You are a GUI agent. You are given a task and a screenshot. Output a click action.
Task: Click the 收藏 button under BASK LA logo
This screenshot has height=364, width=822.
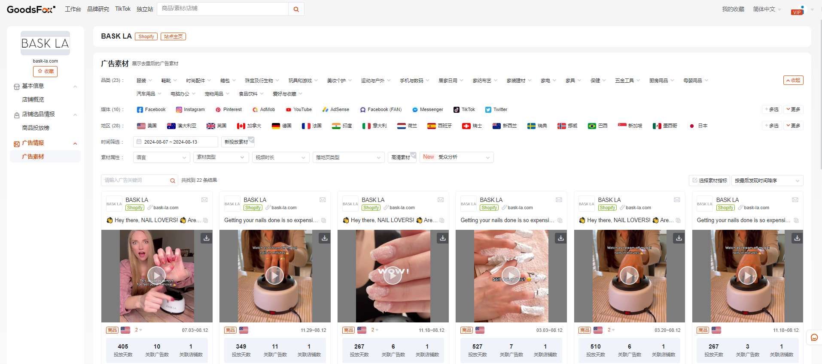click(x=45, y=72)
